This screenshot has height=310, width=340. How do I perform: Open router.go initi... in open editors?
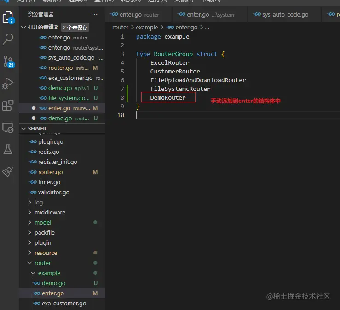pos(62,68)
